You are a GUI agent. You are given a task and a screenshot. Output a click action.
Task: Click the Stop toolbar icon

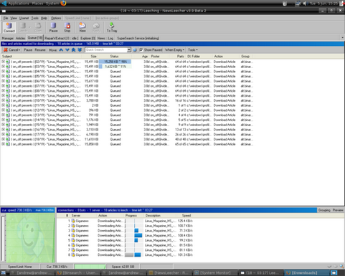click(67, 27)
